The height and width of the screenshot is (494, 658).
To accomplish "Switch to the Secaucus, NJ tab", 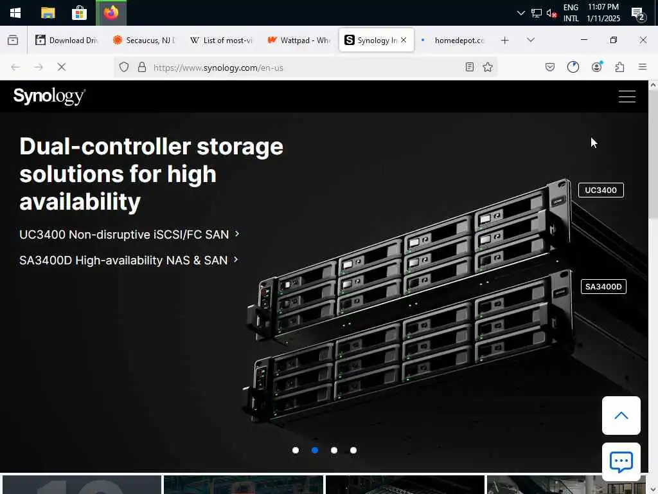I will pyautogui.click(x=145, y=41).
